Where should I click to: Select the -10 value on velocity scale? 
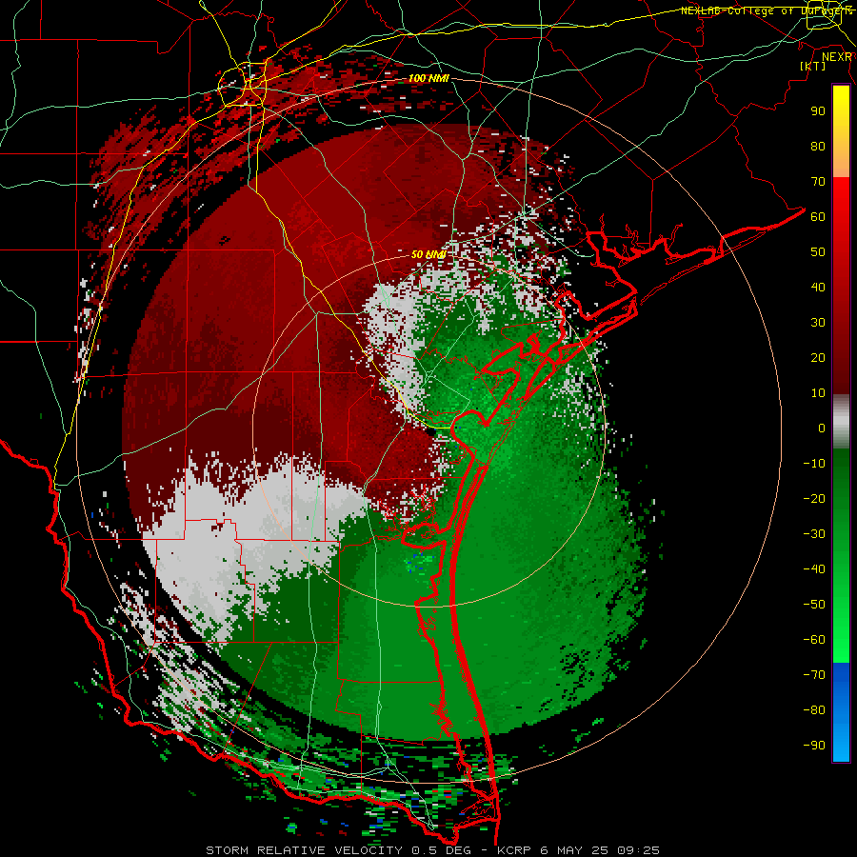pos(814,464)
